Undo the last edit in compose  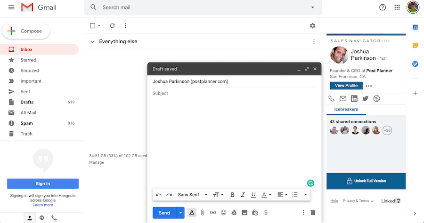(x=158, y=195)
